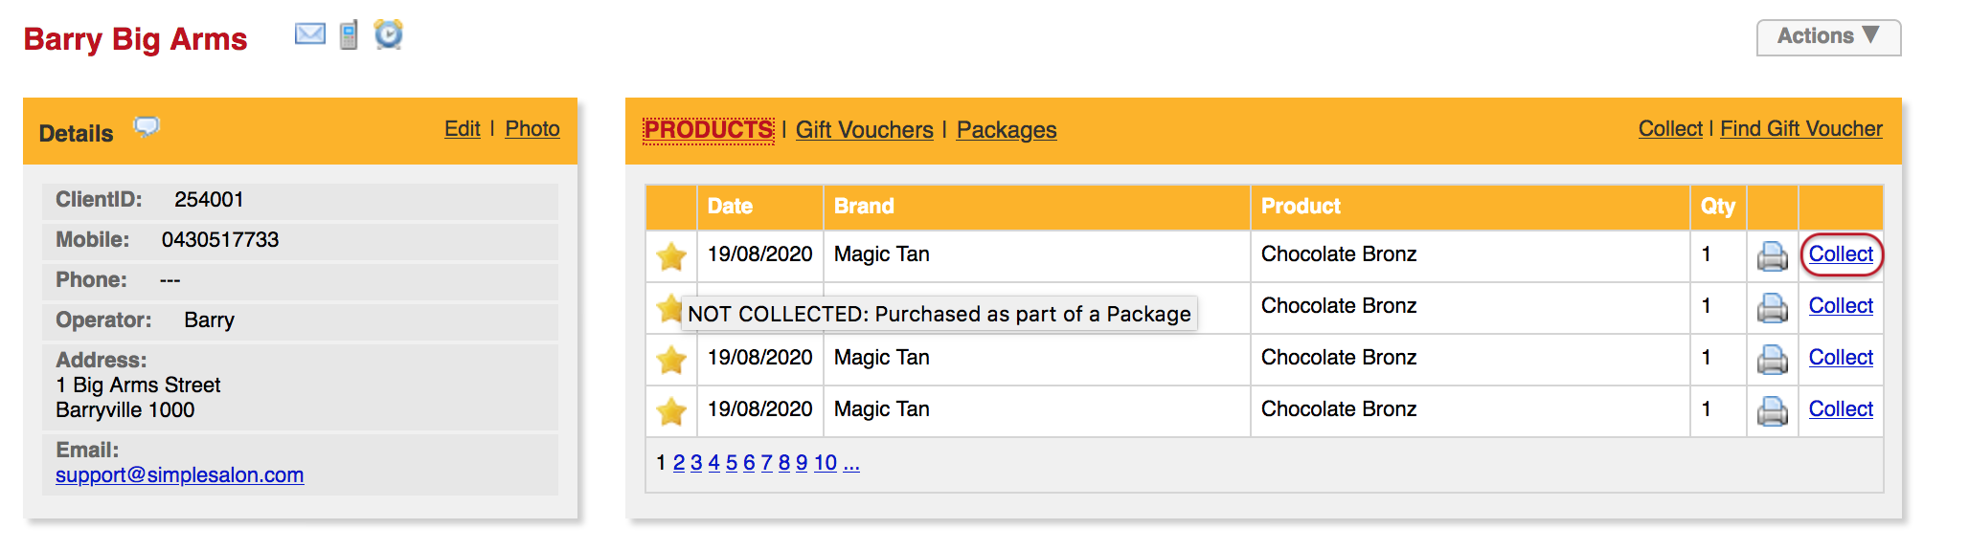Click the mobile phone SMS icon
1969x551 pixels.
(349, 34)
